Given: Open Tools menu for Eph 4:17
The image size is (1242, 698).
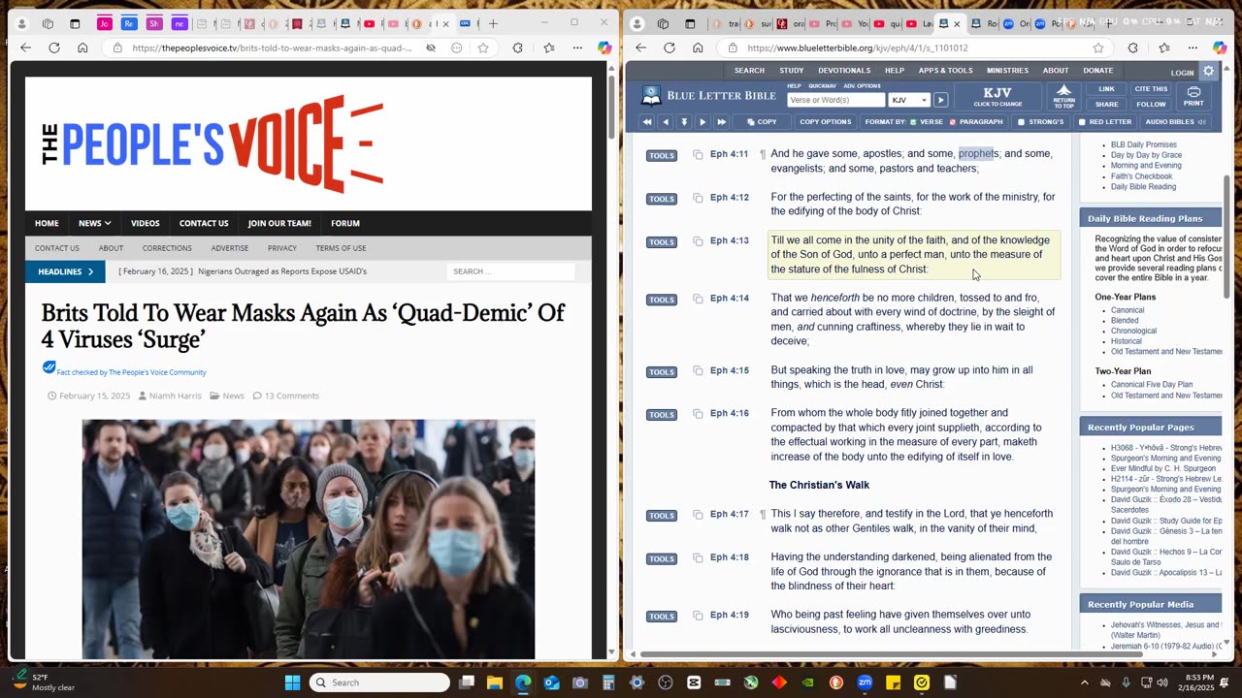Looking at the screenshot, I should pyautogui.click(x=662, y=516).
